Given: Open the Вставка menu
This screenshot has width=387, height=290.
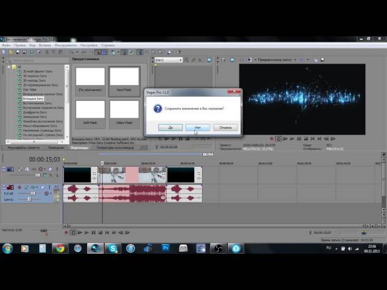Looking at the screenshot, I should click(45, 45).
